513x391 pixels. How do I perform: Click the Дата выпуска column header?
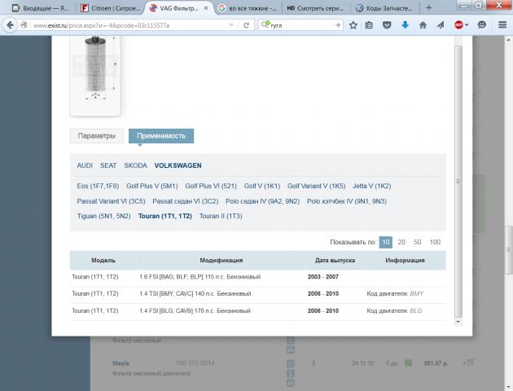335,261
